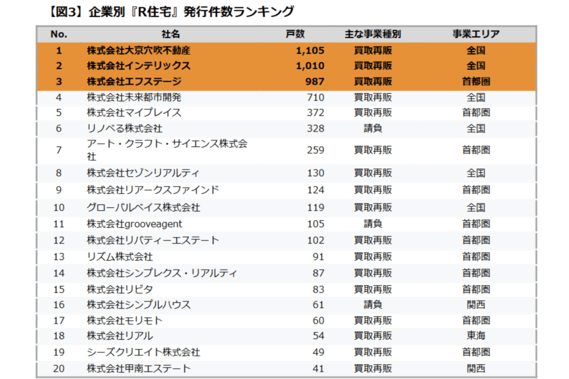Click the value 119
Screen dimensions: 569x379
coord(315,207)
